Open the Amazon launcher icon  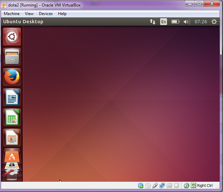click(12, 166)
